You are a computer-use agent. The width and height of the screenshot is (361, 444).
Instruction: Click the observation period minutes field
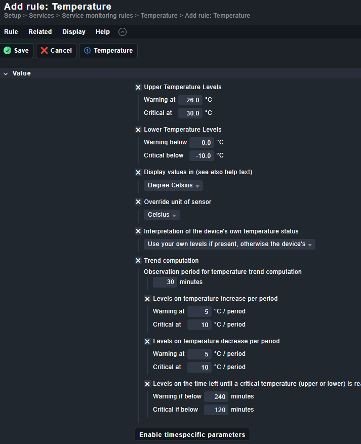point(165,282)
